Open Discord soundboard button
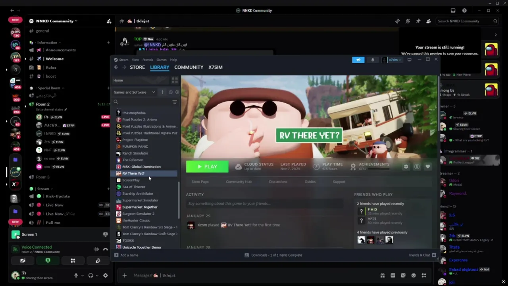Viewport: 508px width, 286px height. pos(98,261)
